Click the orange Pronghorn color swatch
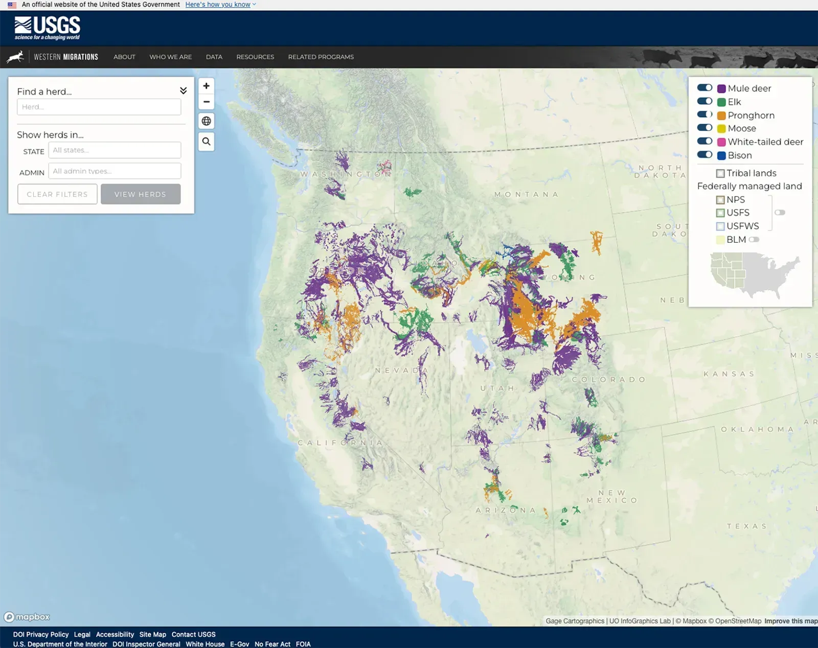Image resolution: width=818 pixels, height=648 pixels. tap(721, 115)
